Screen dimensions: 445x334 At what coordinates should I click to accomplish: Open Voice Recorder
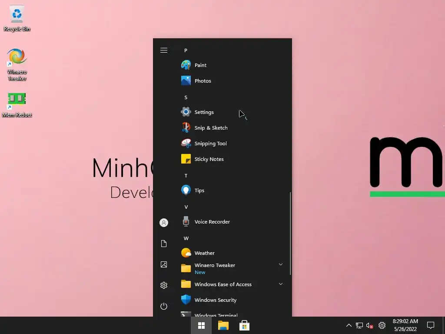tap(232, 221)
